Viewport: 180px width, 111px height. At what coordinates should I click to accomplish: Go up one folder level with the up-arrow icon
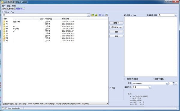pos(93,15)
